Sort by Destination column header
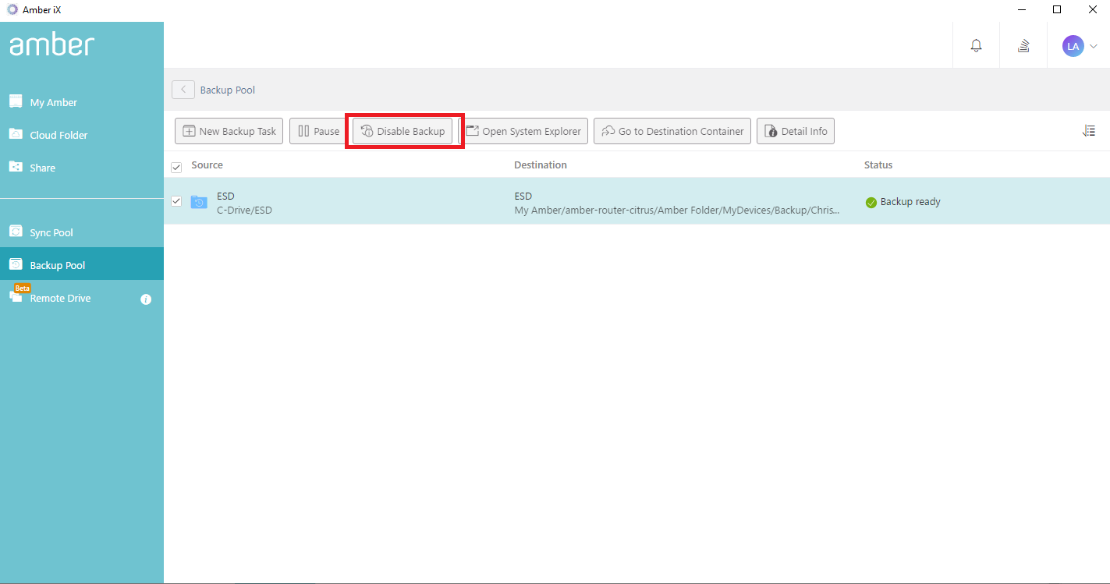1110x584 pixels. 541,165
